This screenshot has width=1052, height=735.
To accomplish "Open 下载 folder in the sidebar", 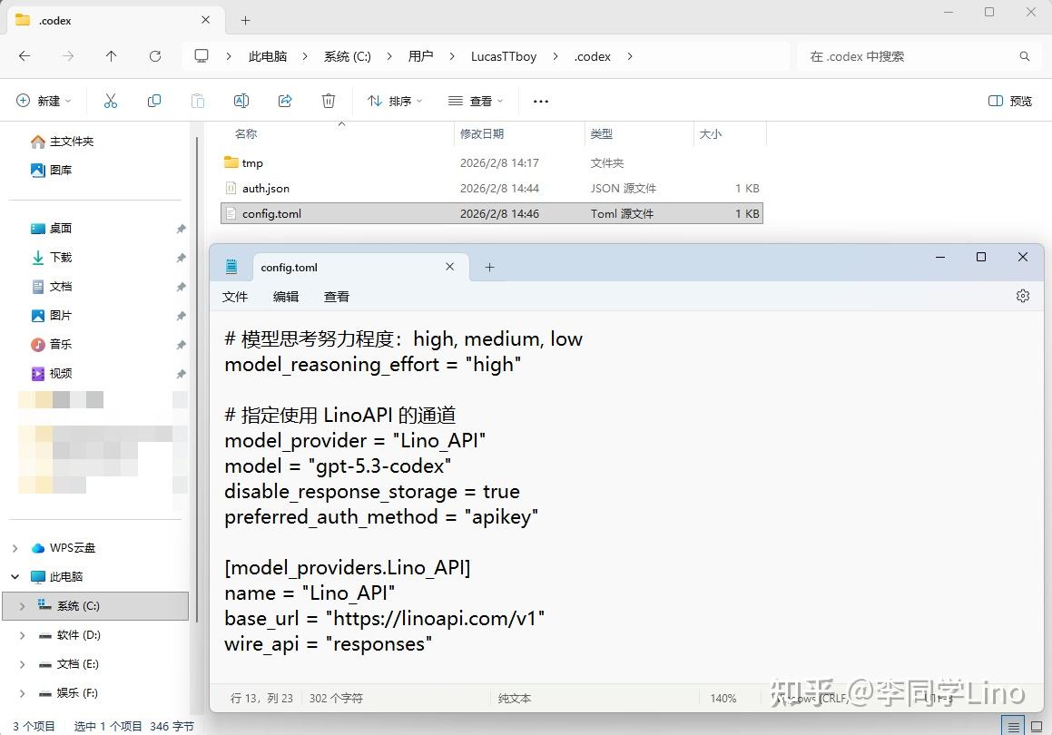I will click(x=52, y=258).
